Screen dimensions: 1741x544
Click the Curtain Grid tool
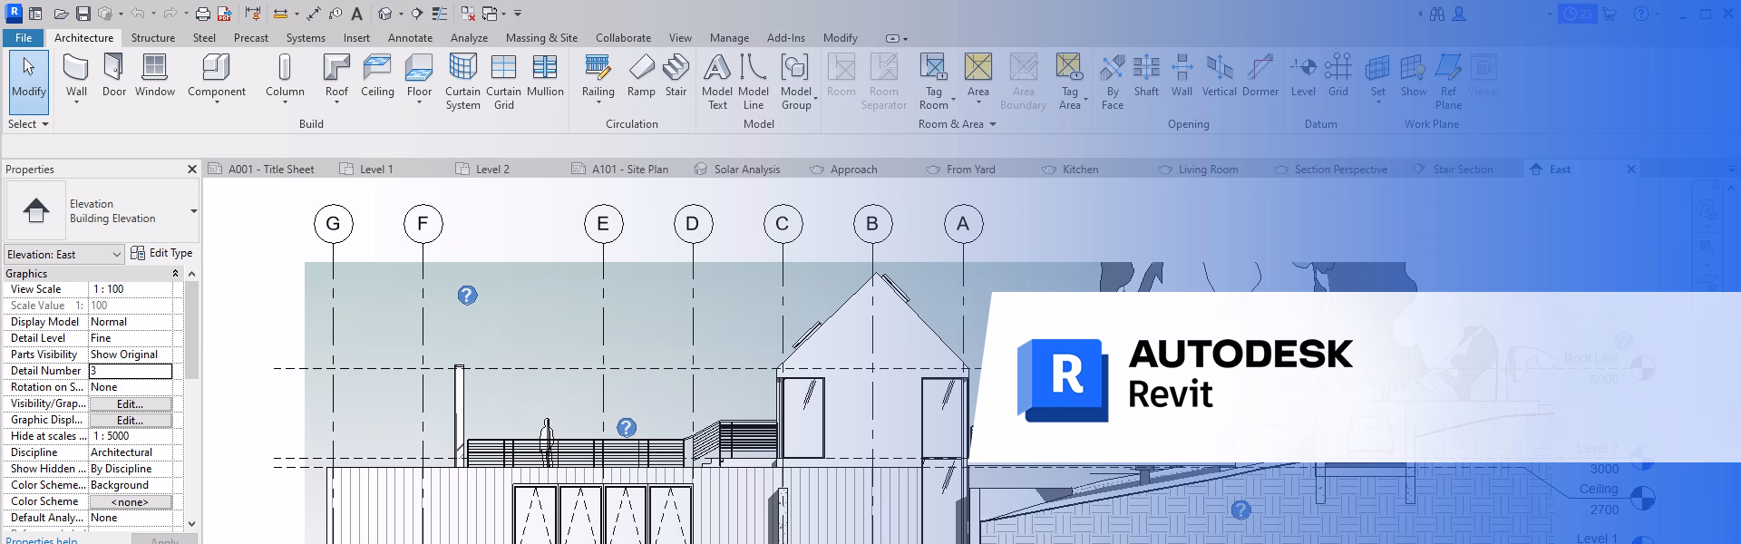[503, 80]
